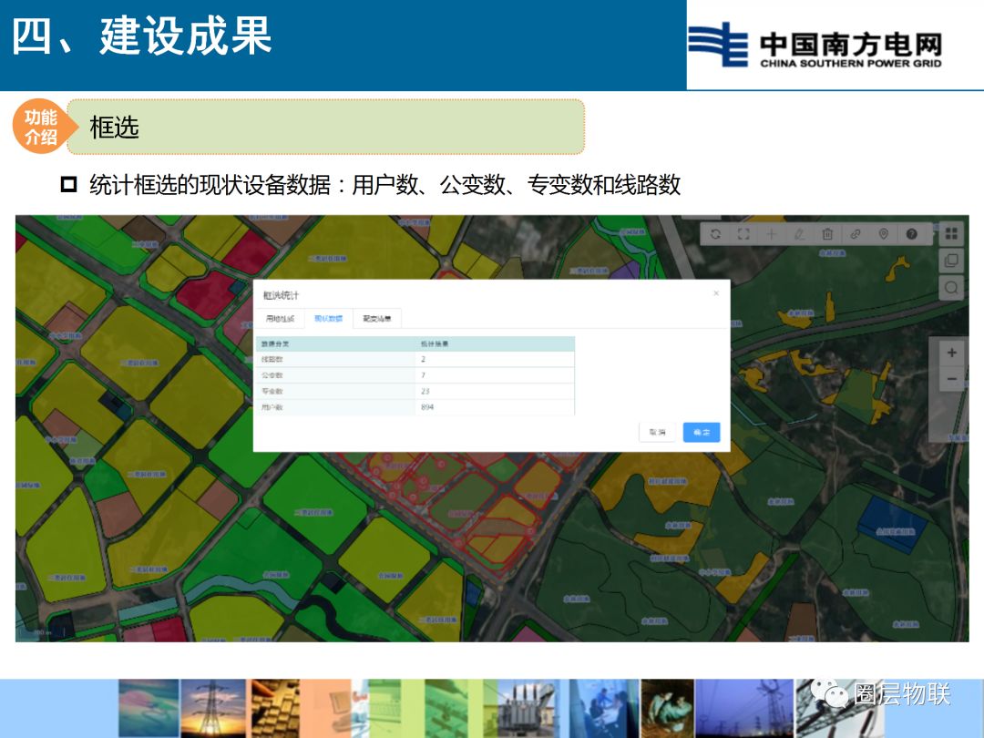Select the 用户数 row label
This screenshot has height=738, width=984.
pos(272,407)
